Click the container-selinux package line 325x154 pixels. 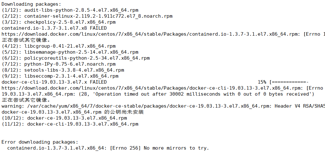coord(87,16)
